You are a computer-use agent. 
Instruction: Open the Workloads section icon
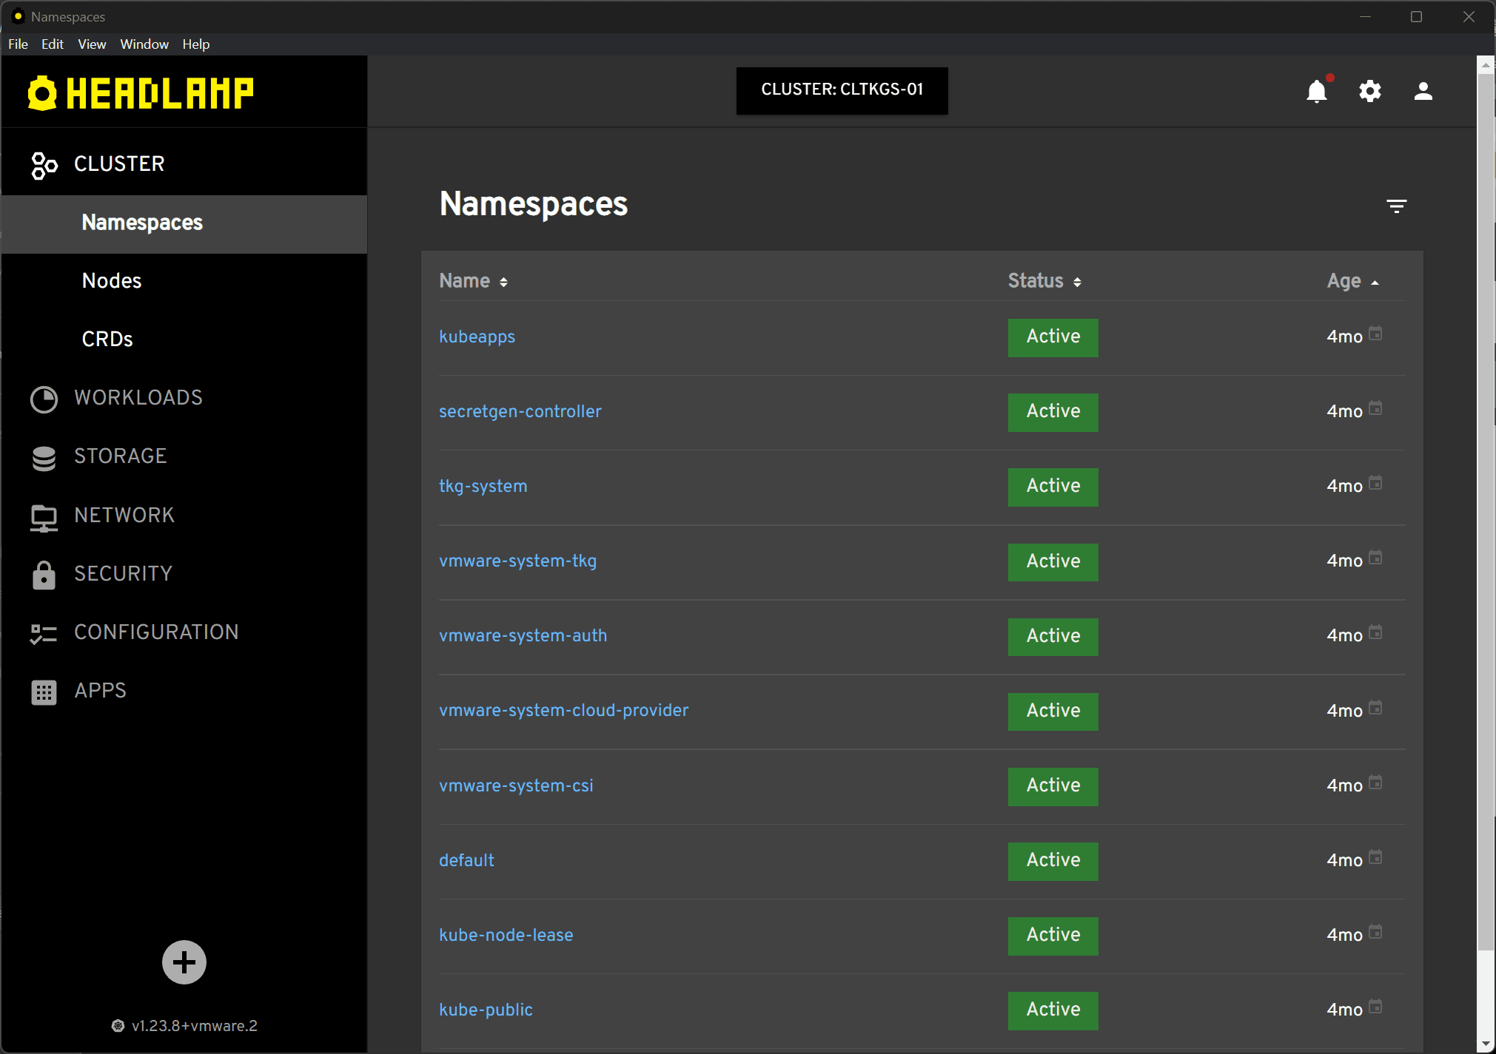(44, 398)
